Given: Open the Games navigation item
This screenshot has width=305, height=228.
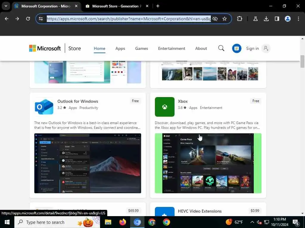Looking at the screenshot, I should point(141,48).
